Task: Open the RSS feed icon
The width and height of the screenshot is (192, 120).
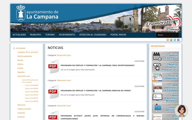Action: point(167,40)
